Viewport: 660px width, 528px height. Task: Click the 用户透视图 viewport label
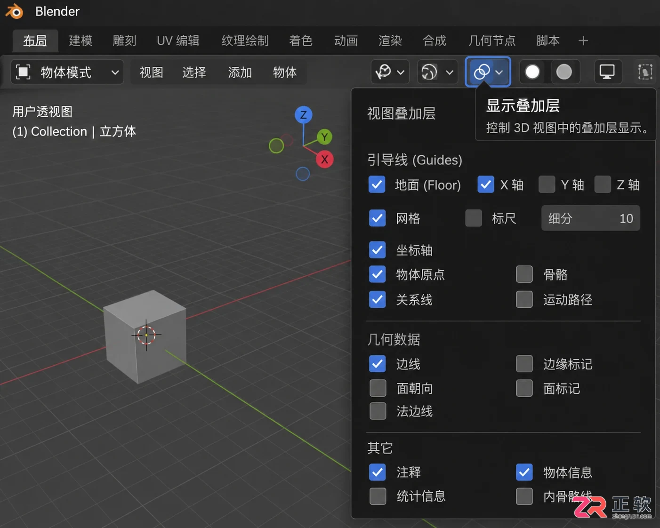coord(42,112)
